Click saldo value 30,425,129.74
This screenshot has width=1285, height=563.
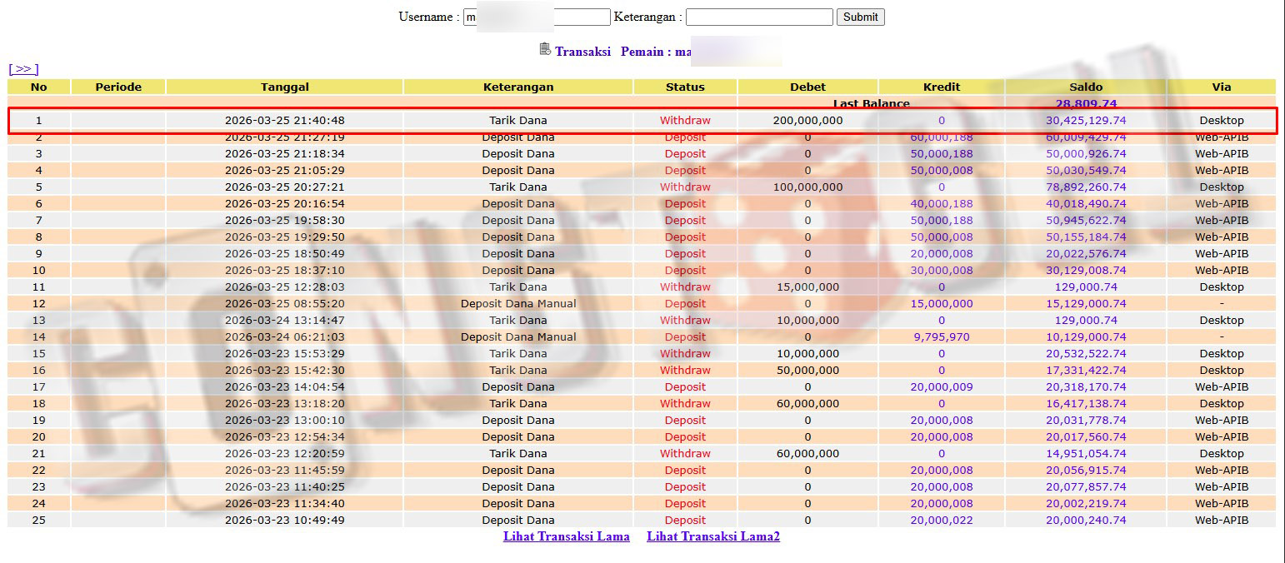click(1086, 121)
